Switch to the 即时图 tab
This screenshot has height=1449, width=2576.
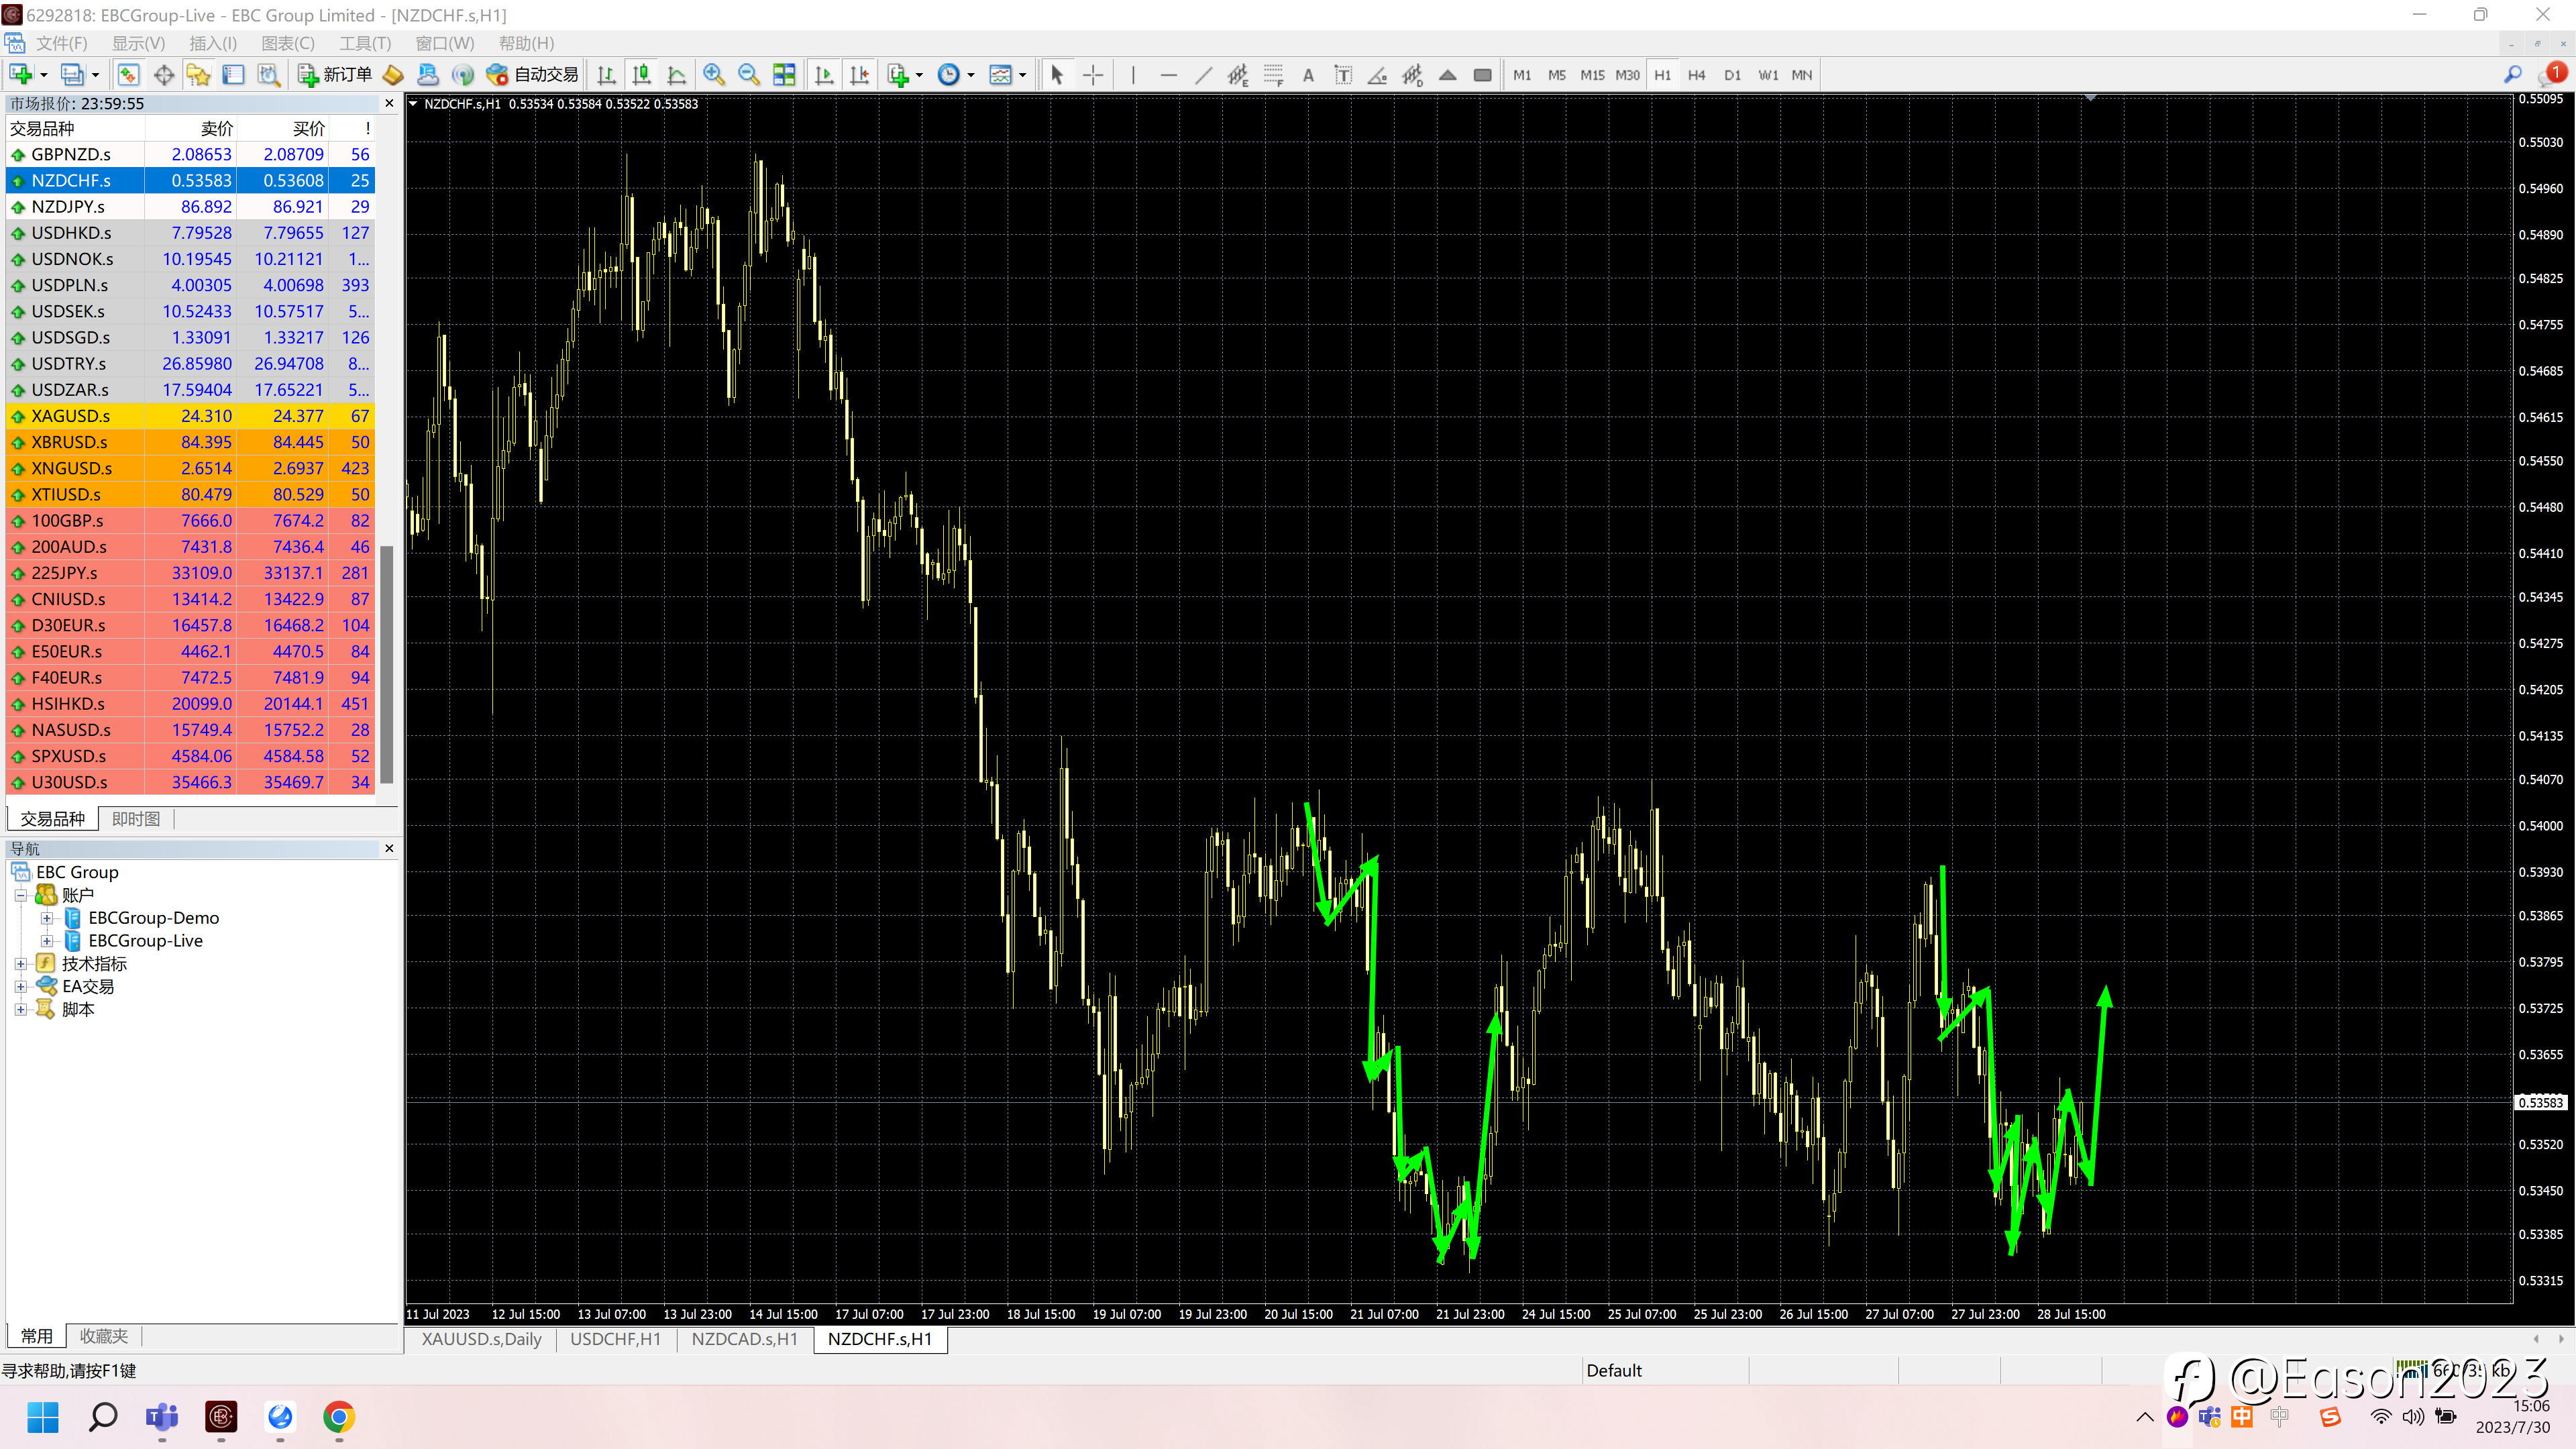tap(136, 819)
